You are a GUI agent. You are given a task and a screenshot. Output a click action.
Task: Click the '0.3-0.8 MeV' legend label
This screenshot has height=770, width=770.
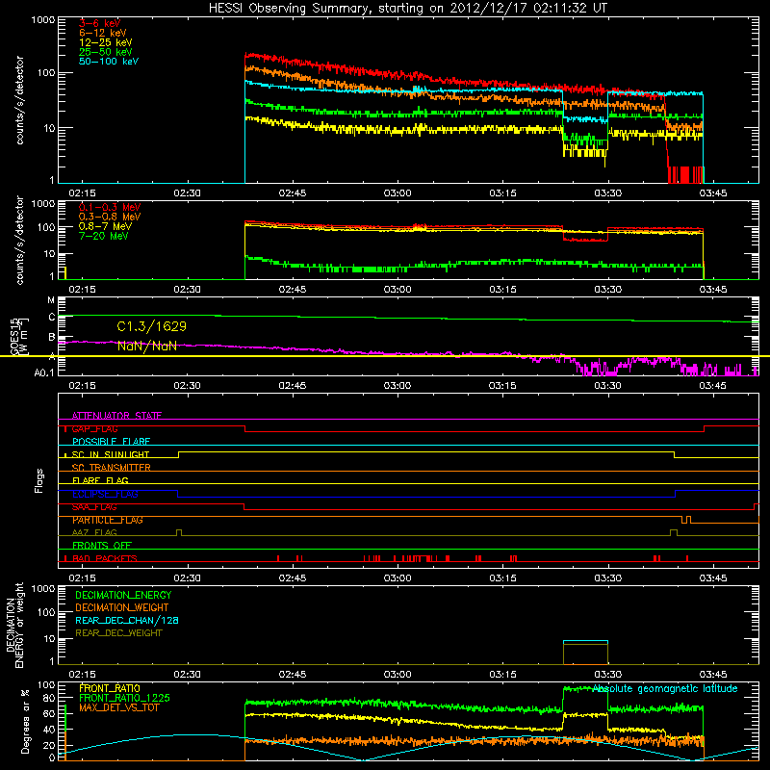(x=110, y=217)
